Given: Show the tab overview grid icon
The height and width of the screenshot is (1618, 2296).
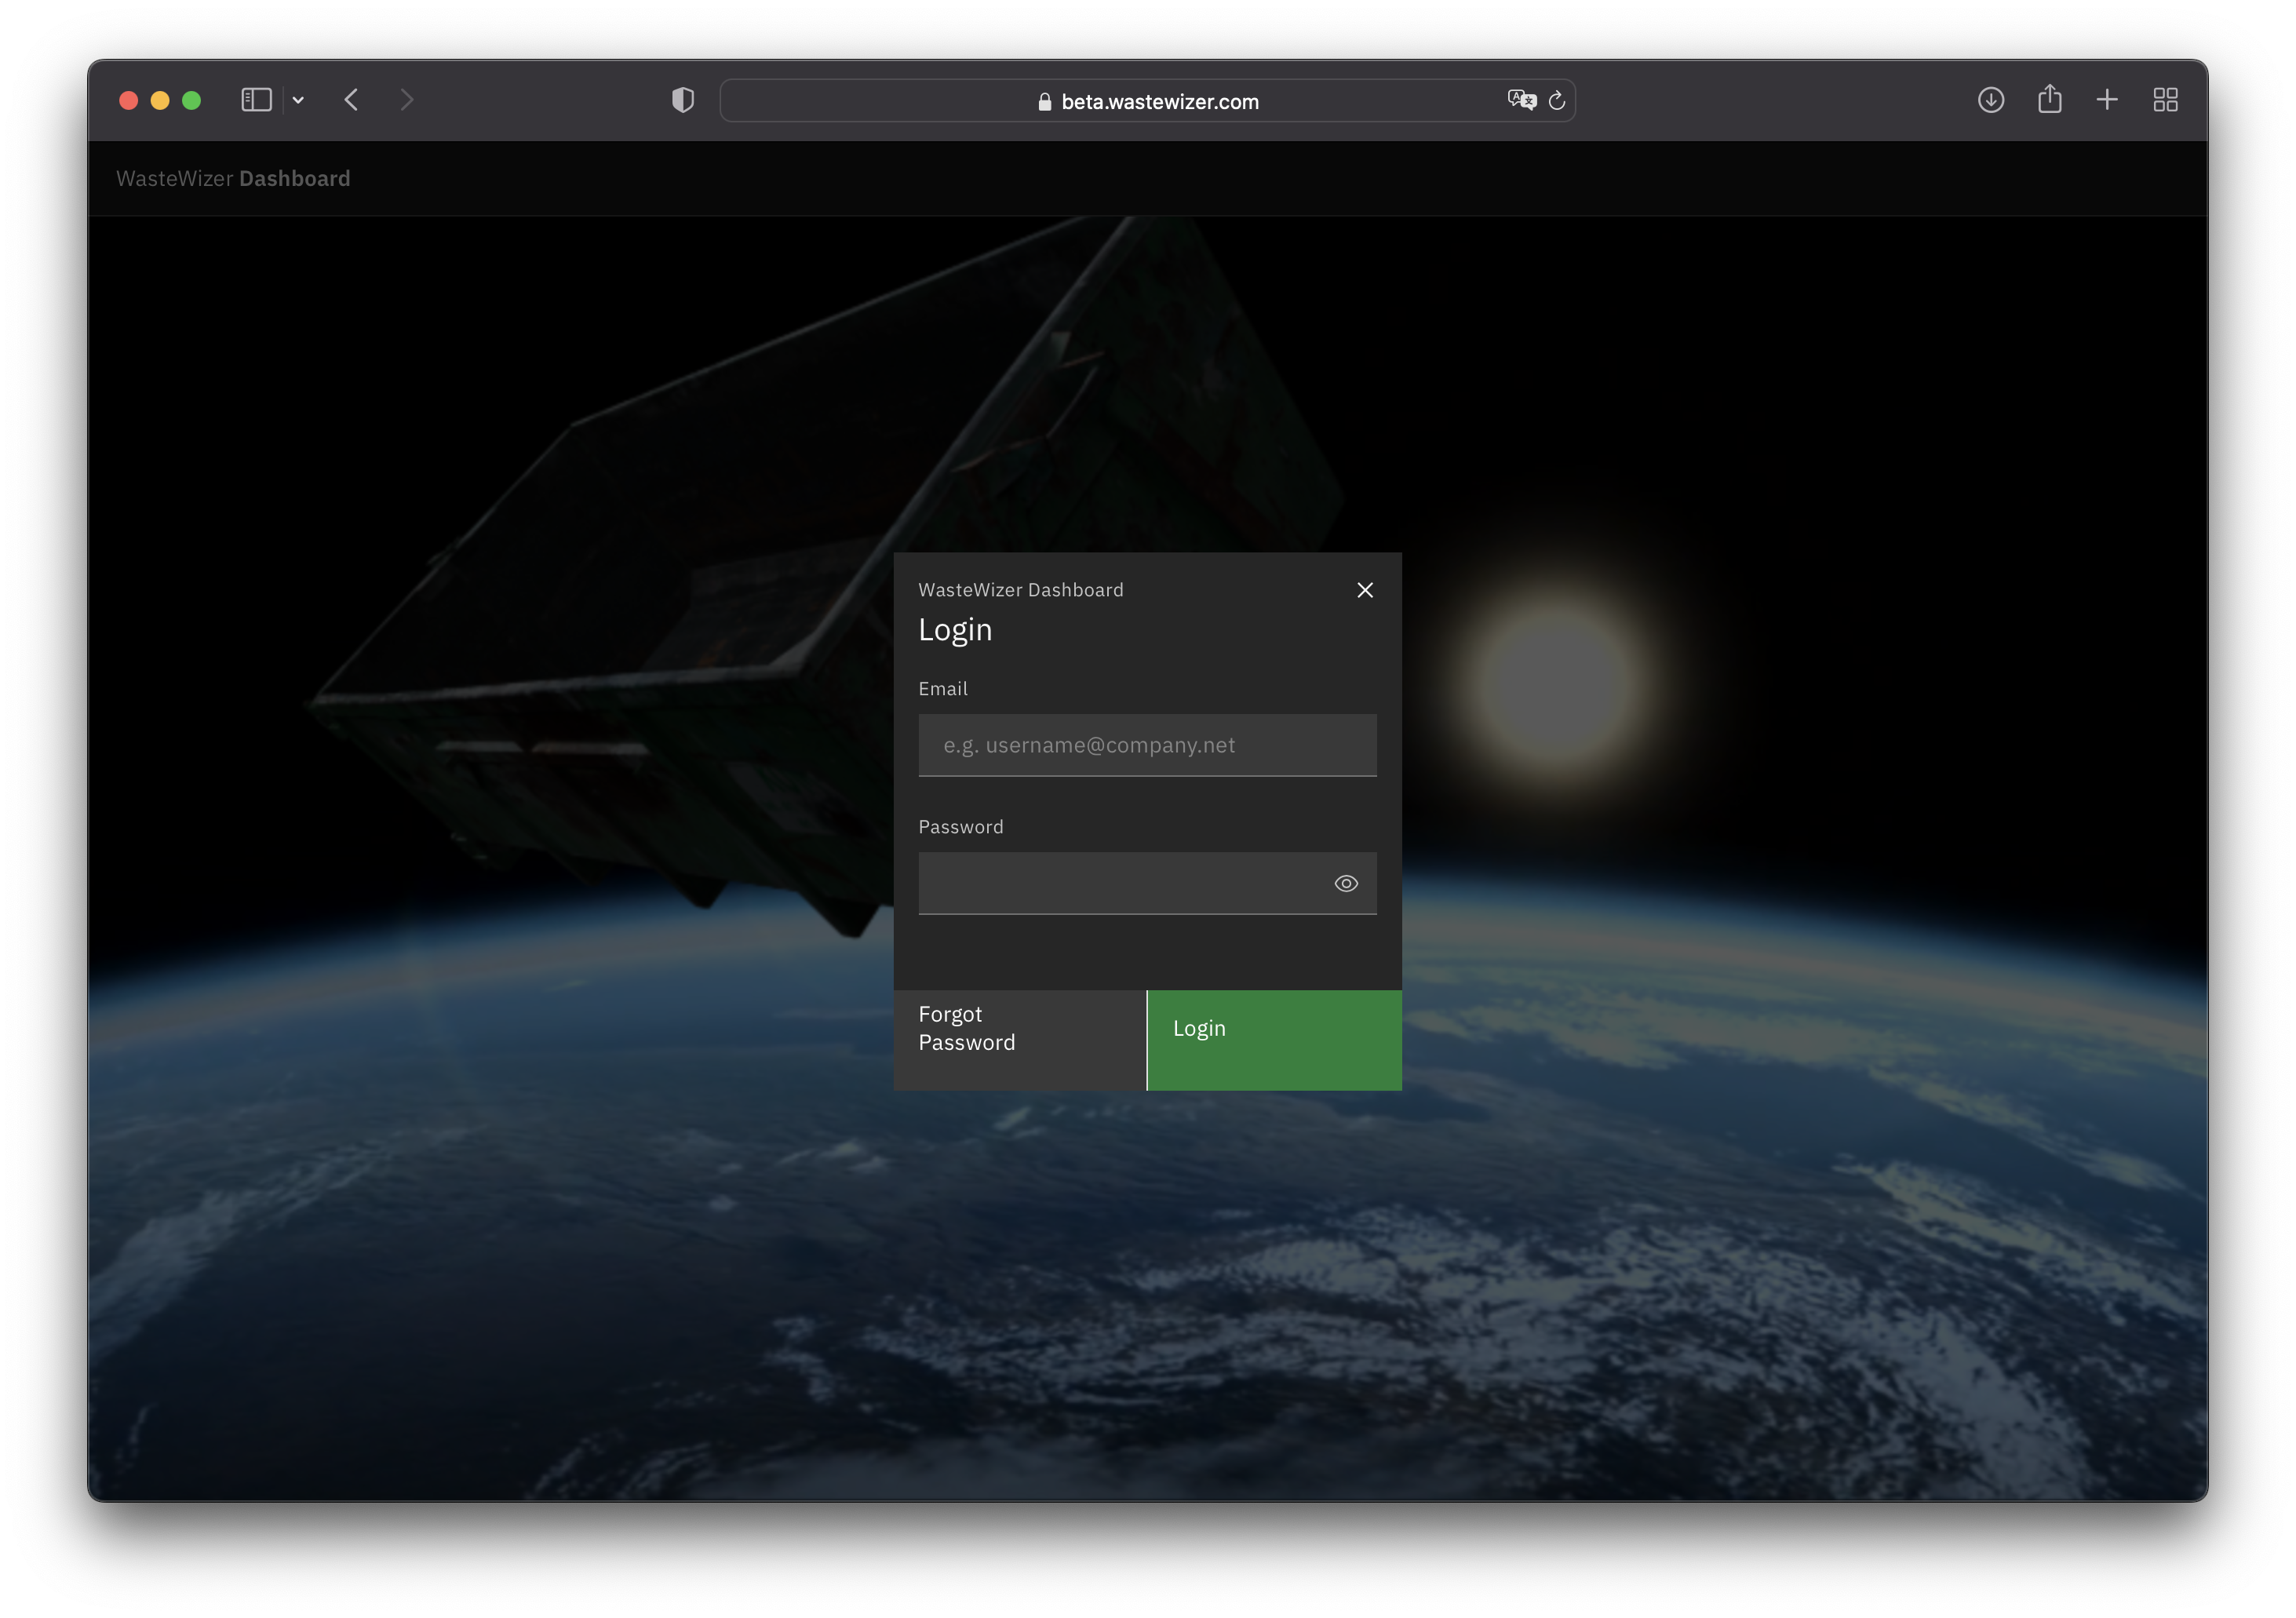Looking at the screenshot, I should tap(2165, 100).
